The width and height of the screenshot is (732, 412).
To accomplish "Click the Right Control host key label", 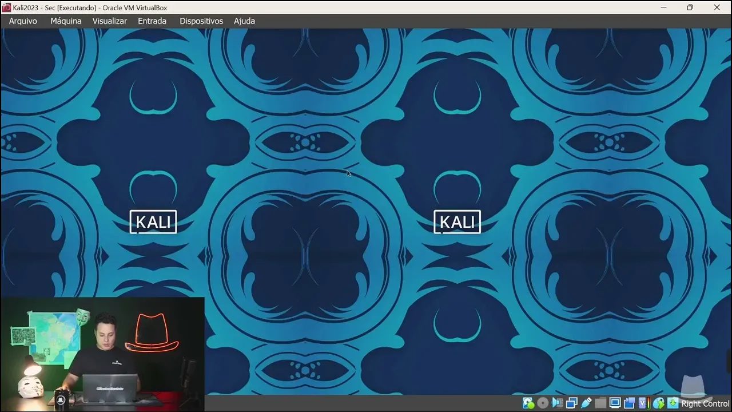I will pyautogui.click(x=705, y=403).
